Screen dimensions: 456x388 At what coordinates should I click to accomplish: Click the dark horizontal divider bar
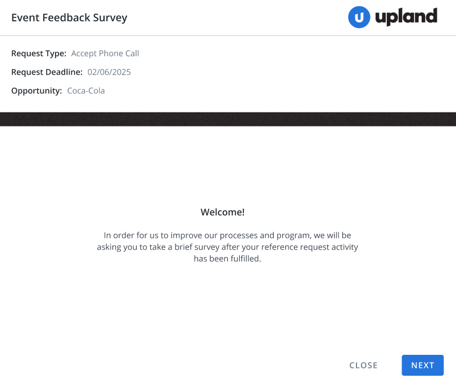[228, 119]
